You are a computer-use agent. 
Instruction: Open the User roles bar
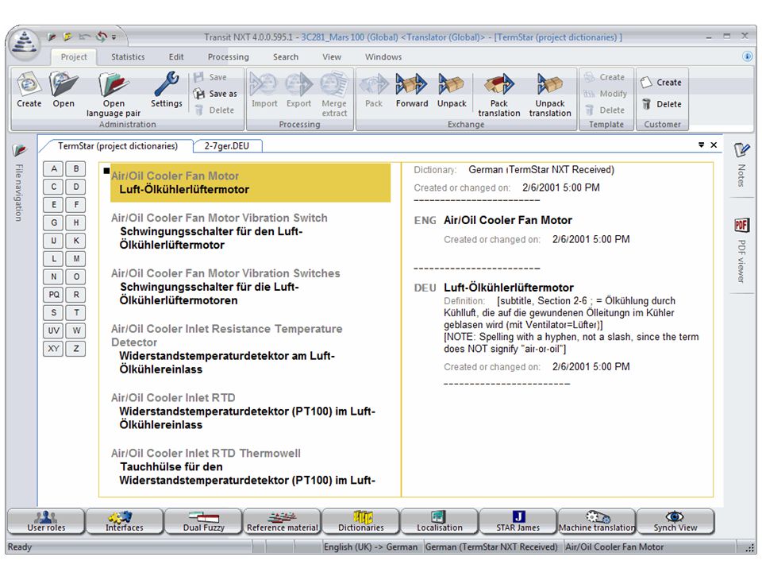pos(46,521)
